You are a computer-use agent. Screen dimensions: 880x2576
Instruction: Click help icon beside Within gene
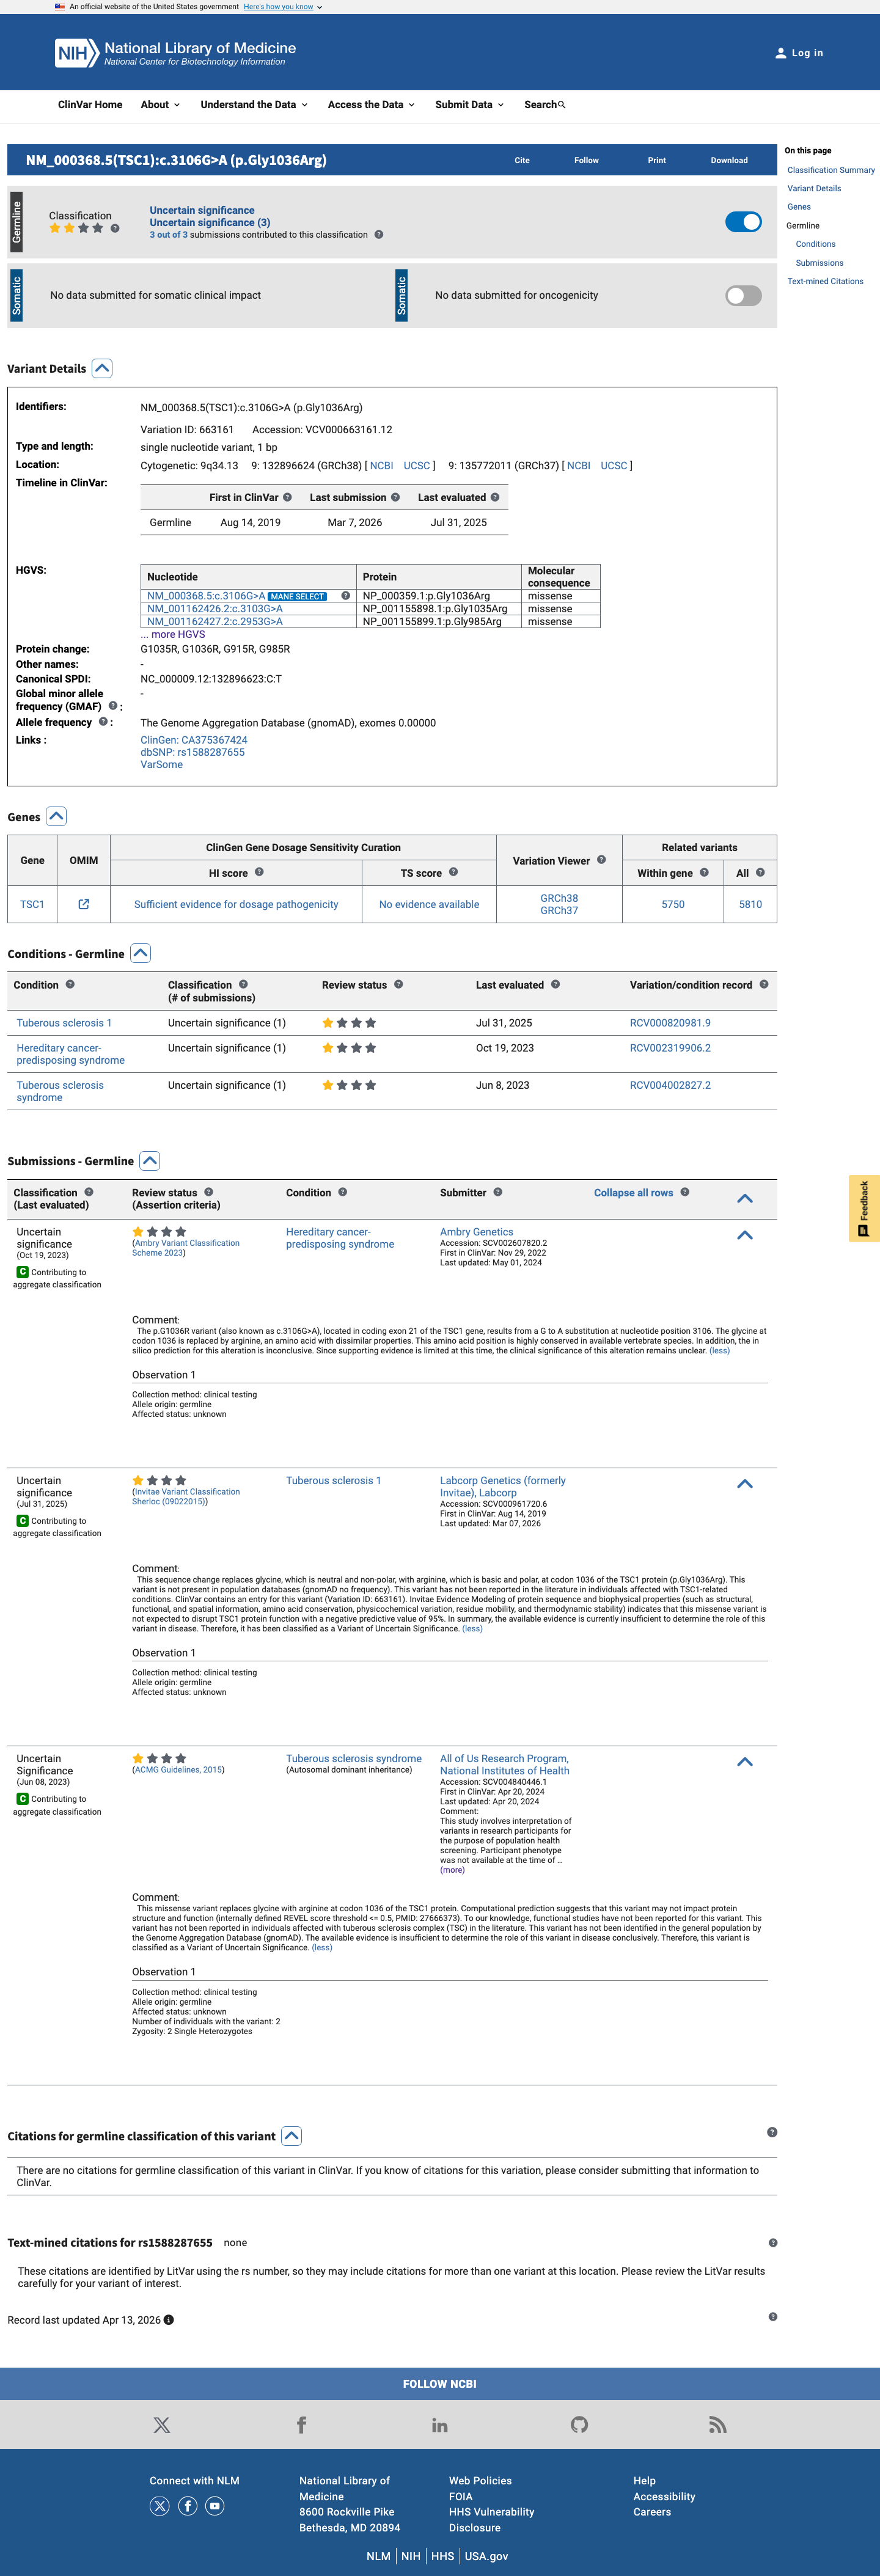[705, 872]
